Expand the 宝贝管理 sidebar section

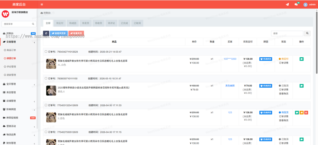[19, 84]
